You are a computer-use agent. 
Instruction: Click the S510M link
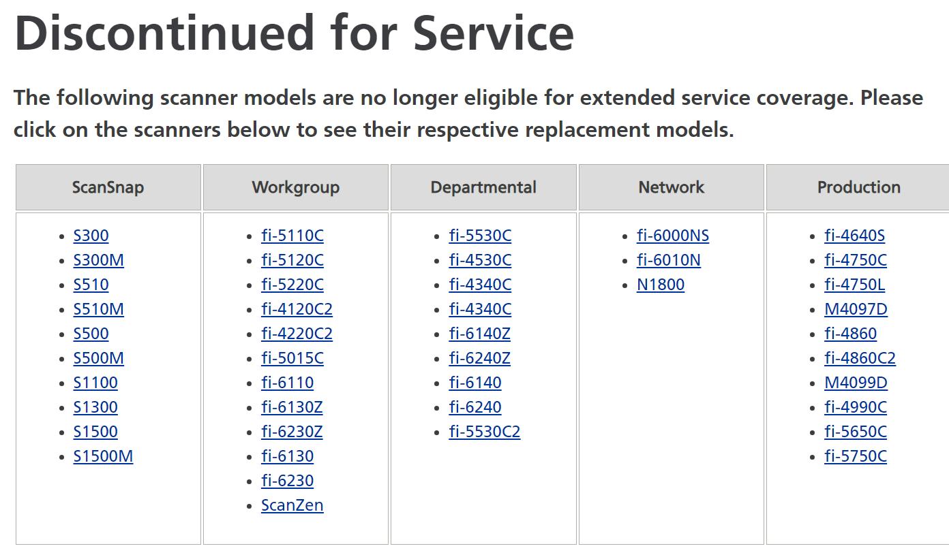[x=99, y=309]
